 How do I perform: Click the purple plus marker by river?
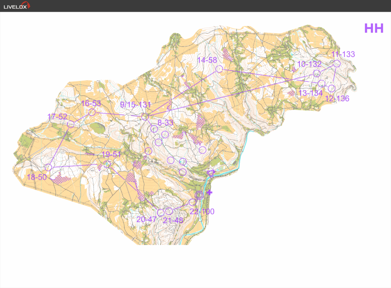tap(209, 193)
